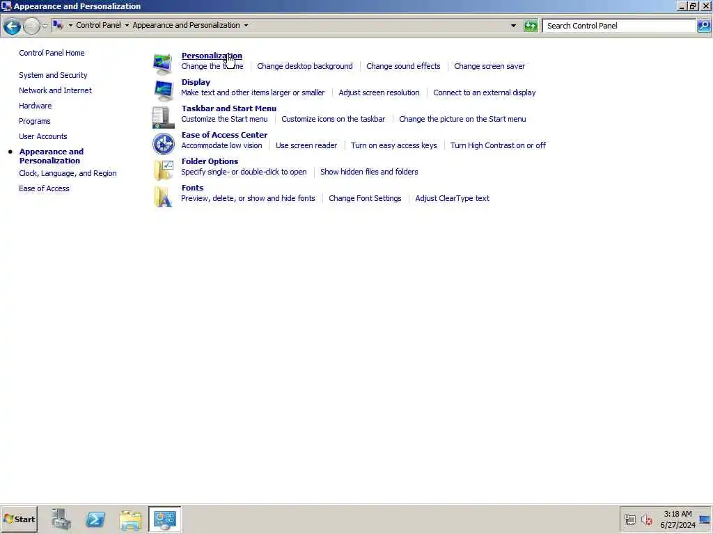The height and width of the screenshot is (534, 713).
Task: Click the Control Panel icon in address bar
Action: 58,25
